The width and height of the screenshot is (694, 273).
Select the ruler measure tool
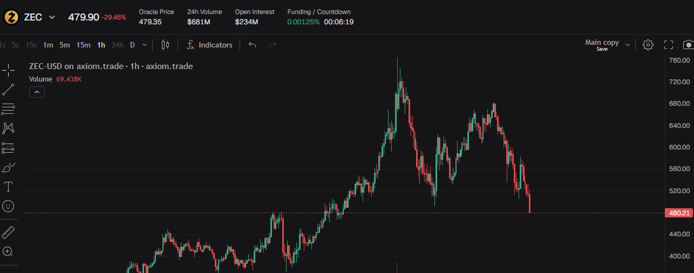click(8, 233)
